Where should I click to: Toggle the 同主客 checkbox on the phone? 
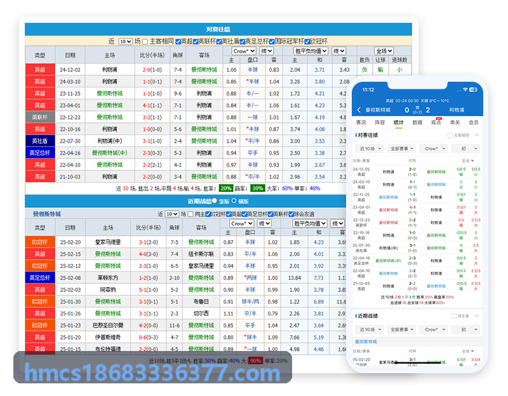(x=454, y=316)
